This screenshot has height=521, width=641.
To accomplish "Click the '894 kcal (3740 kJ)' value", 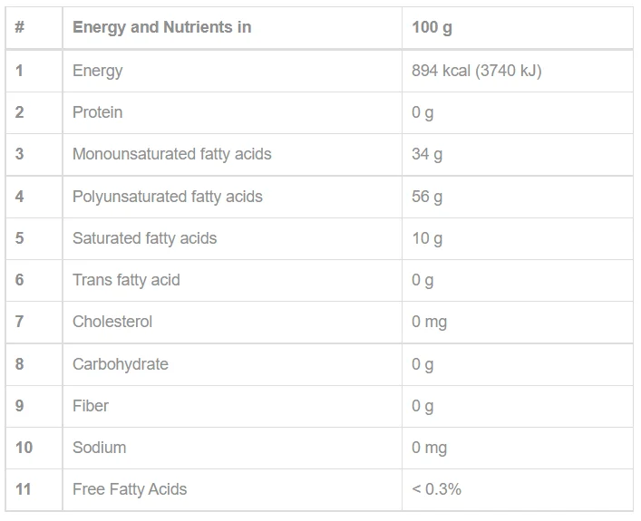I will pyautogui.click(x=476, y=71).
